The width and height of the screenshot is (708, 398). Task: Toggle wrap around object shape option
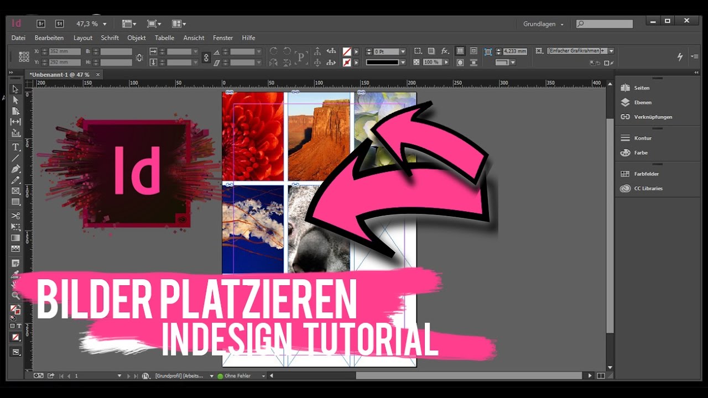point(460,62)
